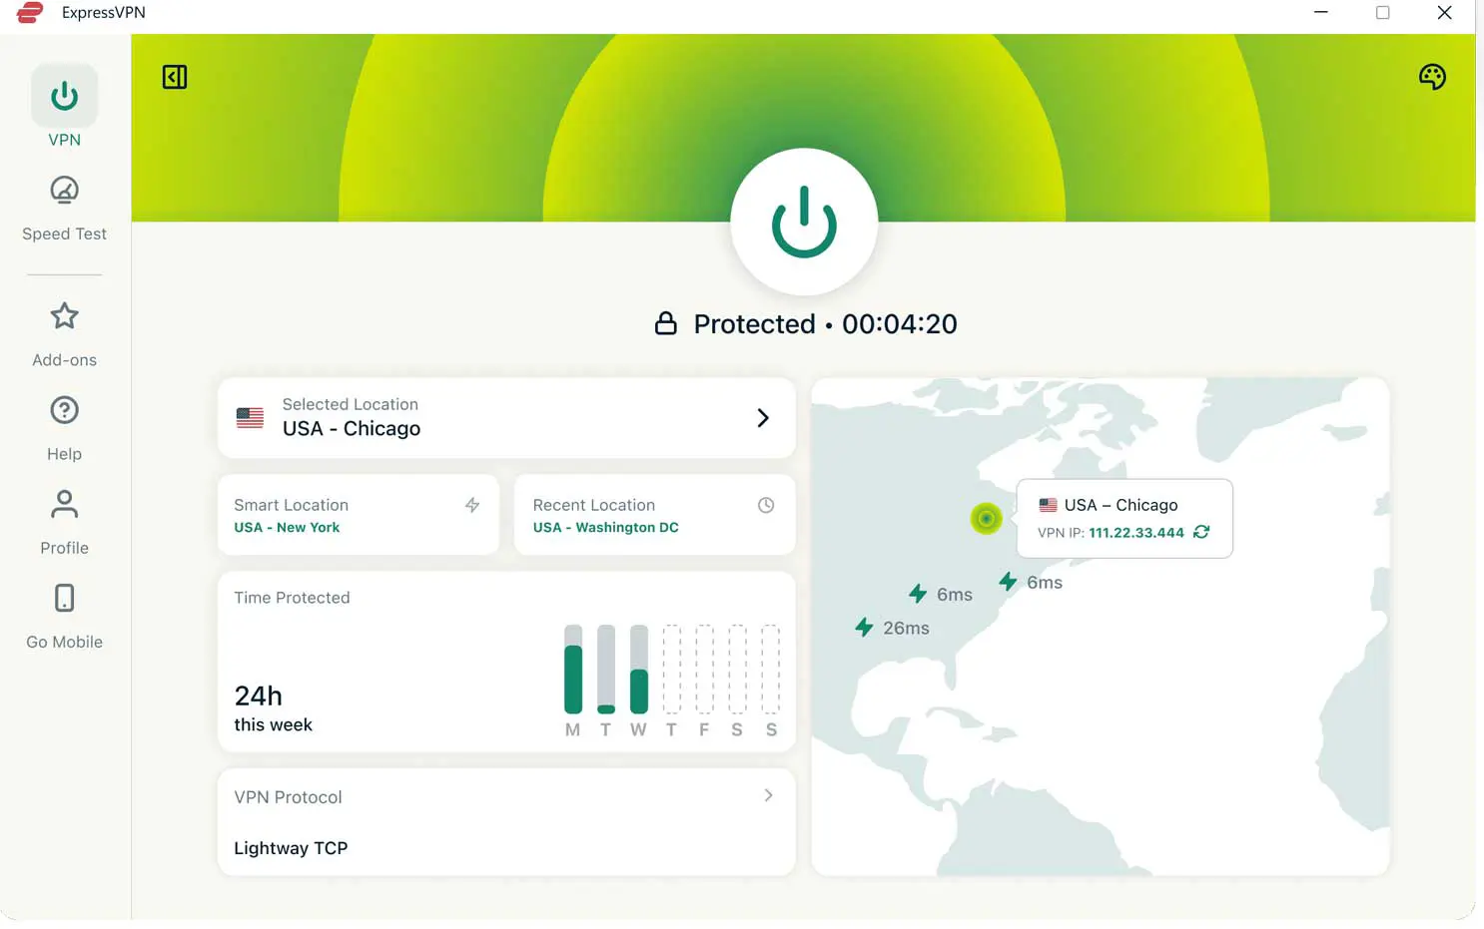This screenshot has height=929, width=1484.
Task: Open the Speed Test page
Action: point(64,209)
